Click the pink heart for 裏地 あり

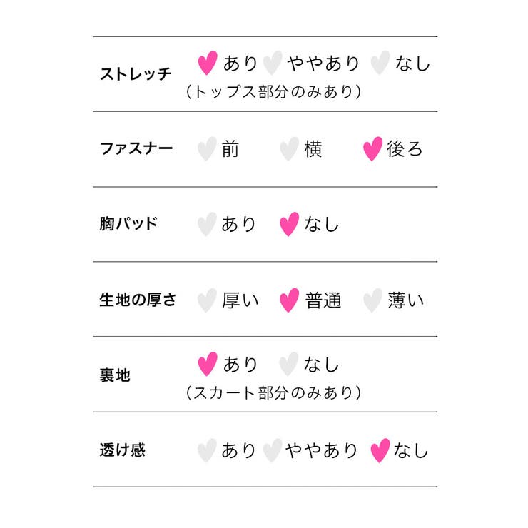[208, 364]
